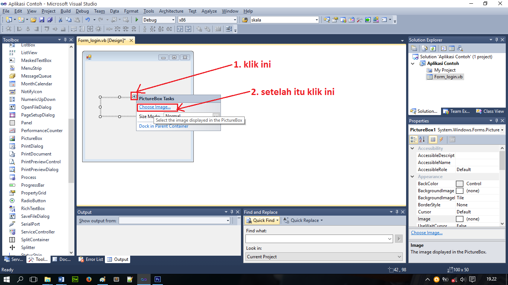The image size is (508, 285).
Task: Toggle alphabetical sorting in the Properties panel
Action: coord(422,139)
